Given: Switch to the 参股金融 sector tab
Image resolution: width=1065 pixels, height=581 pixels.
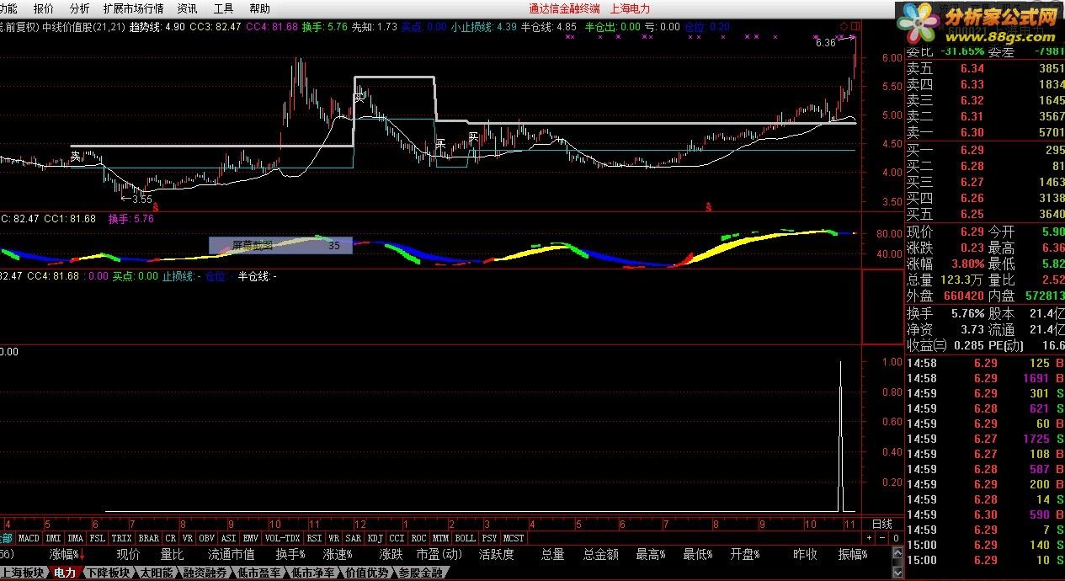Looking at the screenshot, I should (419, 573).
